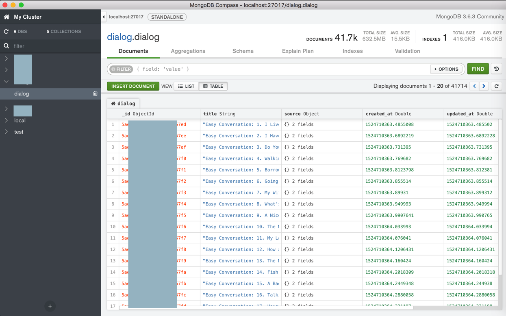Open the Schema tab
The width and height of the screenshot is (506, 316).
tap(243, 51)
